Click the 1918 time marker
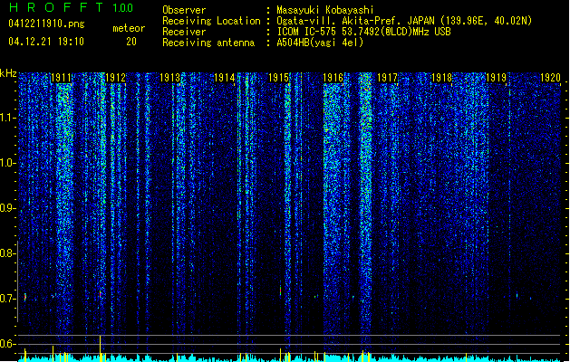Screen dimensions: 570x362 click(x=441, y=78)
